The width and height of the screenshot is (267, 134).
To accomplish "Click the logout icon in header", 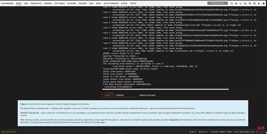I will pyautogui.click(x=236, y=3).
